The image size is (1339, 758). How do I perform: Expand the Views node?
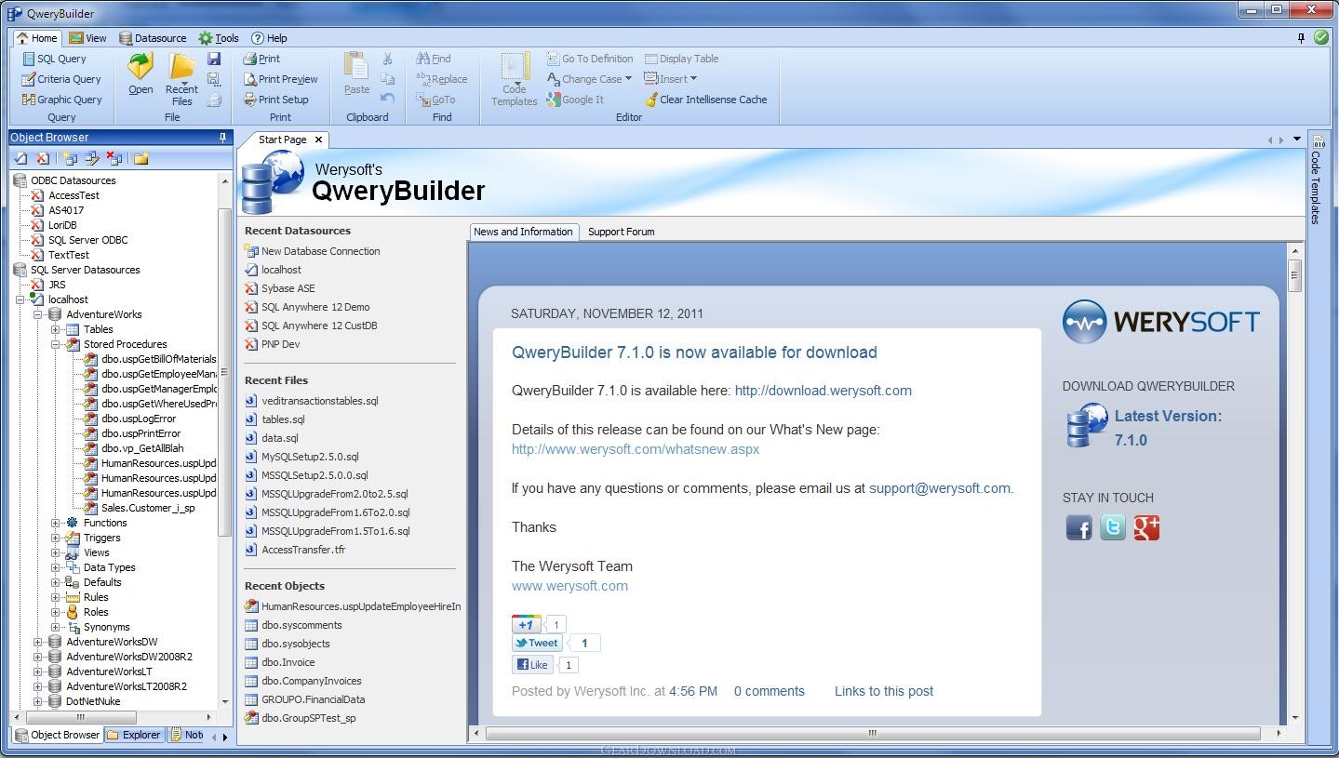click(55, 552)
